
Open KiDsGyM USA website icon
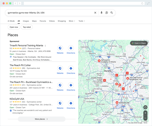[60, 103]
